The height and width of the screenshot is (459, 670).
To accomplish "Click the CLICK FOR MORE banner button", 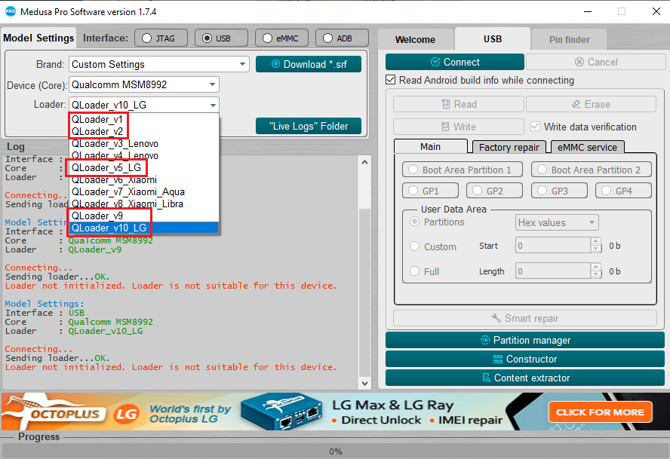I will [x=600, y=412].
